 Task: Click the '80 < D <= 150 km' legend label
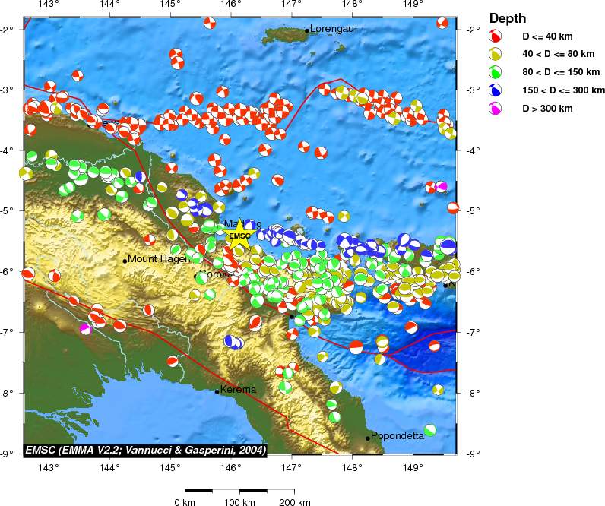561,72
